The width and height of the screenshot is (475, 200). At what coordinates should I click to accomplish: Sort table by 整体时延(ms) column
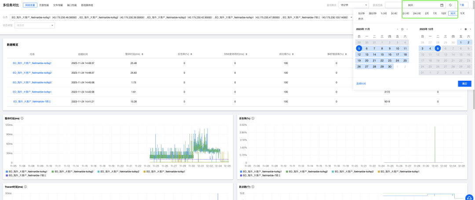click(142, 54)
